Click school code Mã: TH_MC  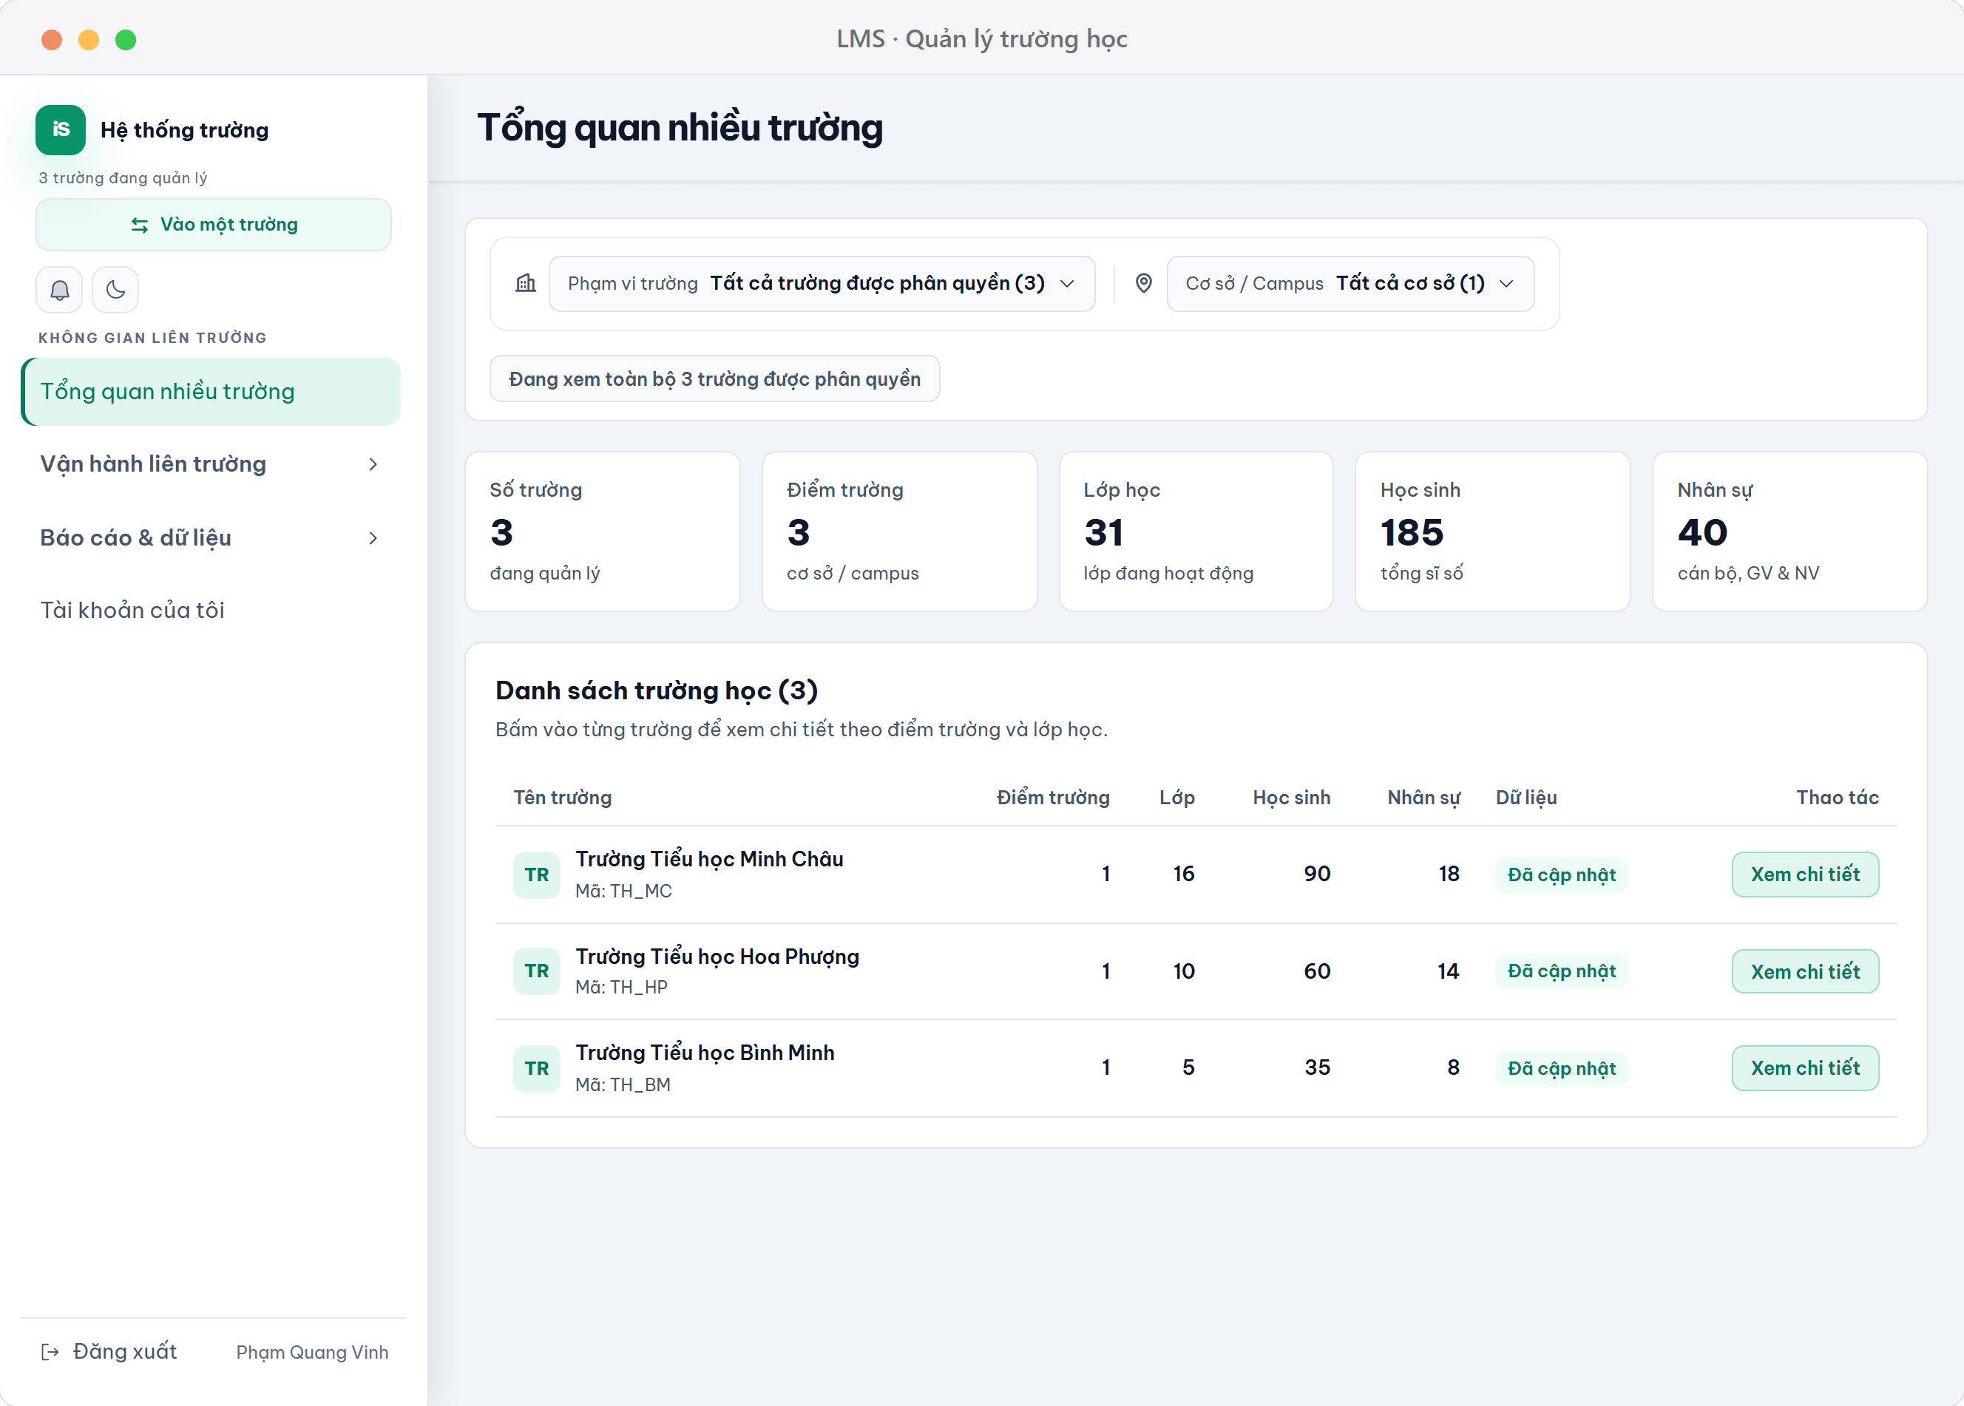point(623,891)
